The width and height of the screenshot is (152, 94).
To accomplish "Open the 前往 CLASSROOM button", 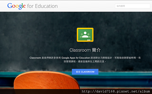I will [x=85, y=72].
